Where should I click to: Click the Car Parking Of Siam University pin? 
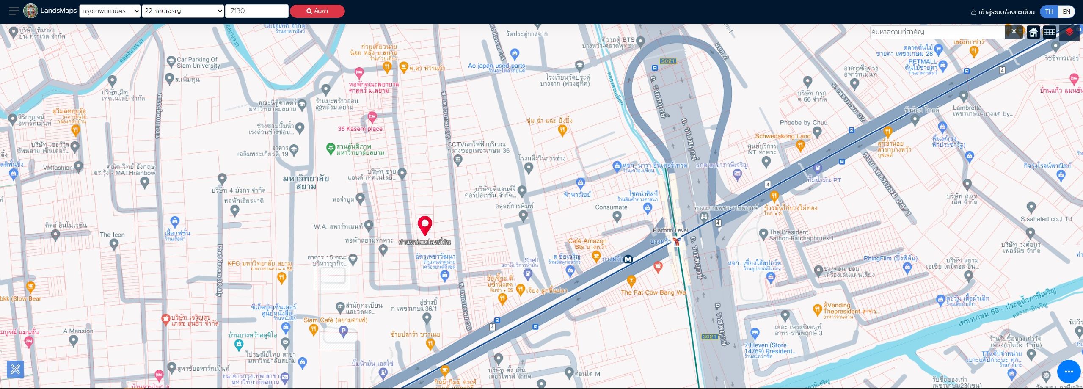click(171, 62)
